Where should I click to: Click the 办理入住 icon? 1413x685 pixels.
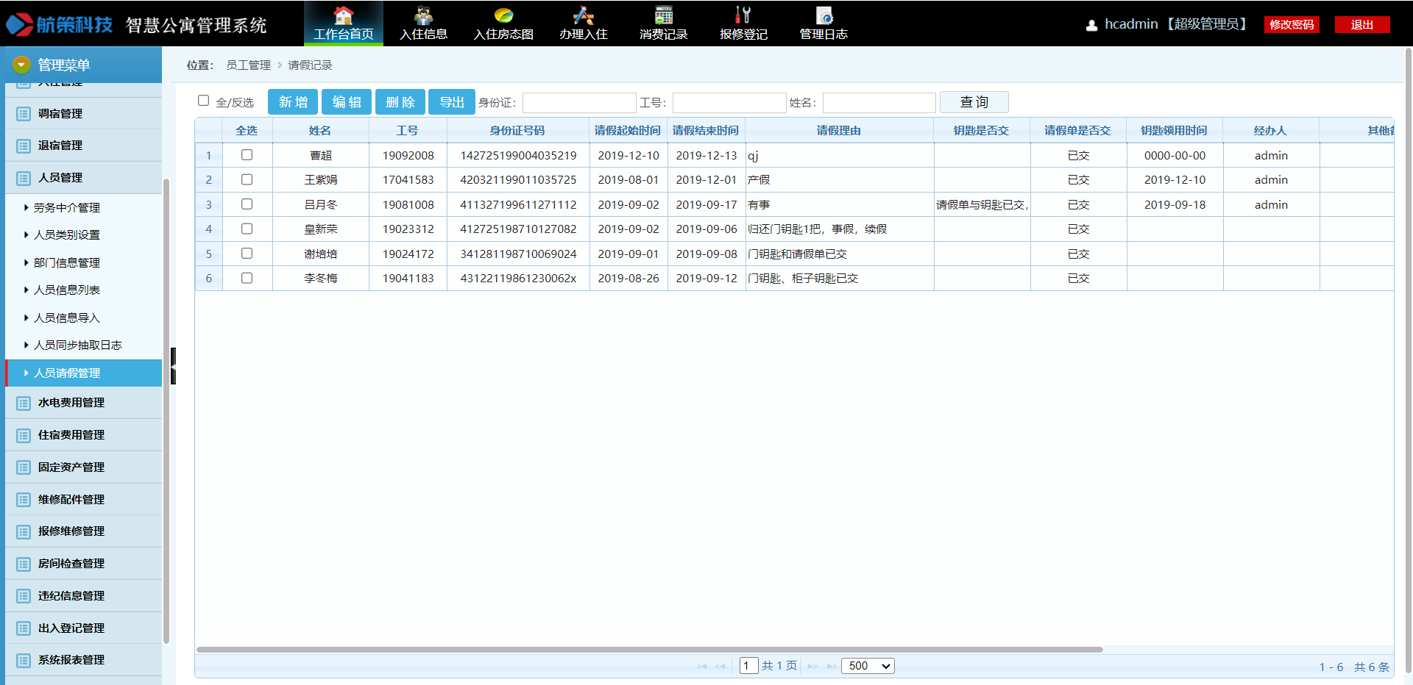click(583, 15)
